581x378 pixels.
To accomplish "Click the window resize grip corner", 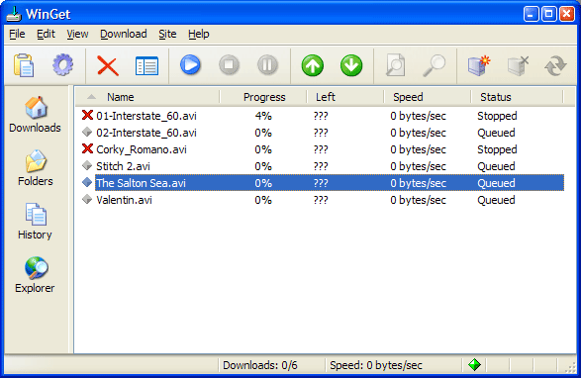I will tap(570, 366).
